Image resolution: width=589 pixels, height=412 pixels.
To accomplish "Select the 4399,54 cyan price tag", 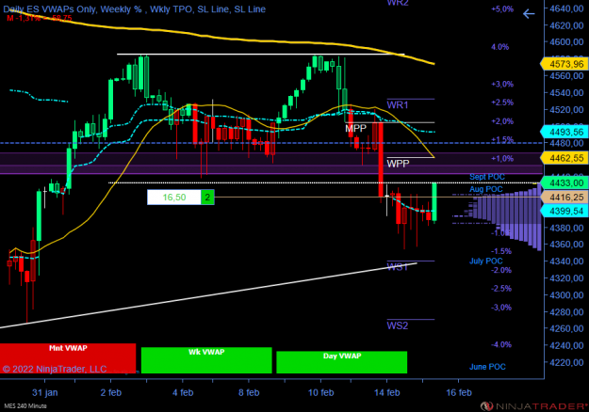I will (564, 211).
